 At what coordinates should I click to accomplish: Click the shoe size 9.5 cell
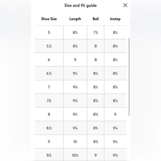49,155
